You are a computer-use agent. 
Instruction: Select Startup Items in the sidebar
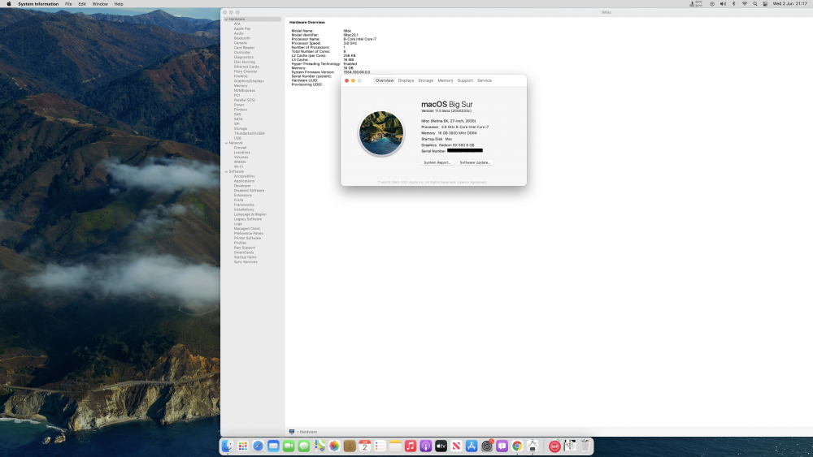(x=246, y=257)
